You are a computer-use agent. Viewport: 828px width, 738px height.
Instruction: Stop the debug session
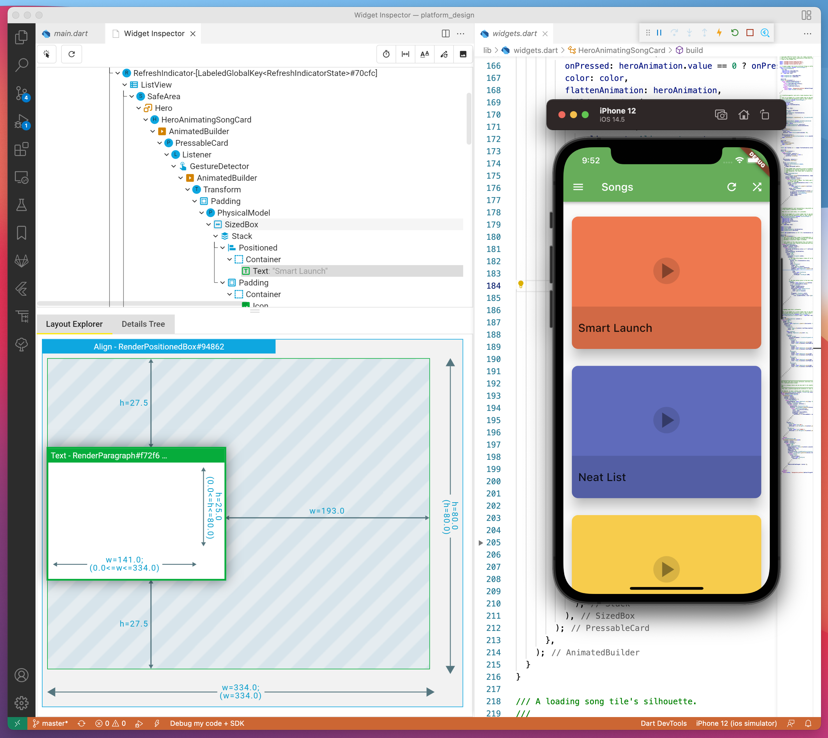pos(750,33)
